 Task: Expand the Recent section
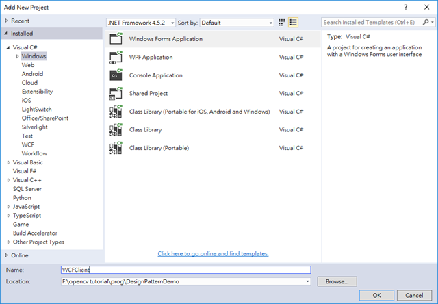tap(6, 21)
